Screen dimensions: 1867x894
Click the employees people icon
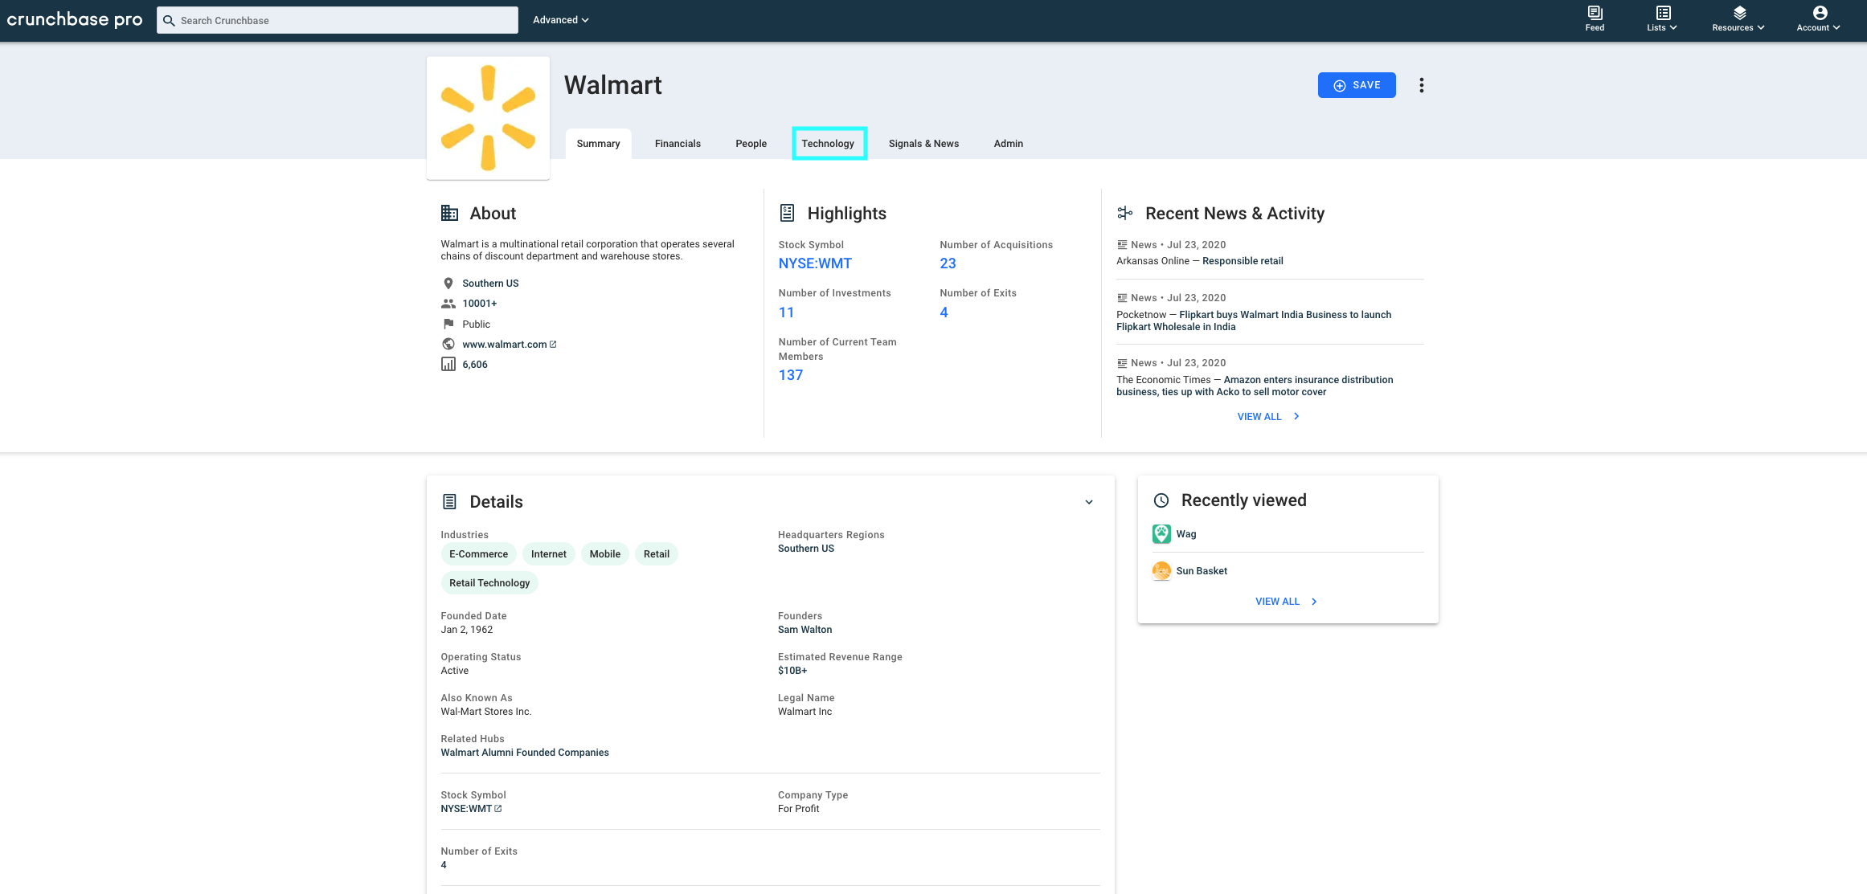pyautogui.click(x=448, y=304)
